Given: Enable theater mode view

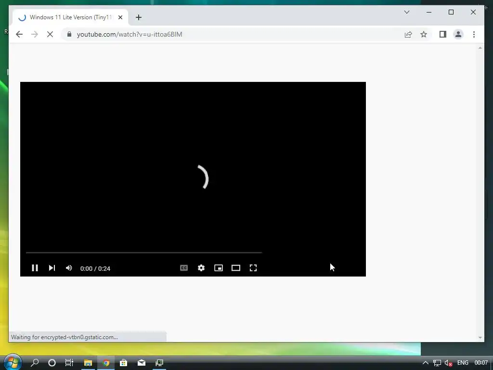Looking at the screenshot, I should click(x=236, y=268).
